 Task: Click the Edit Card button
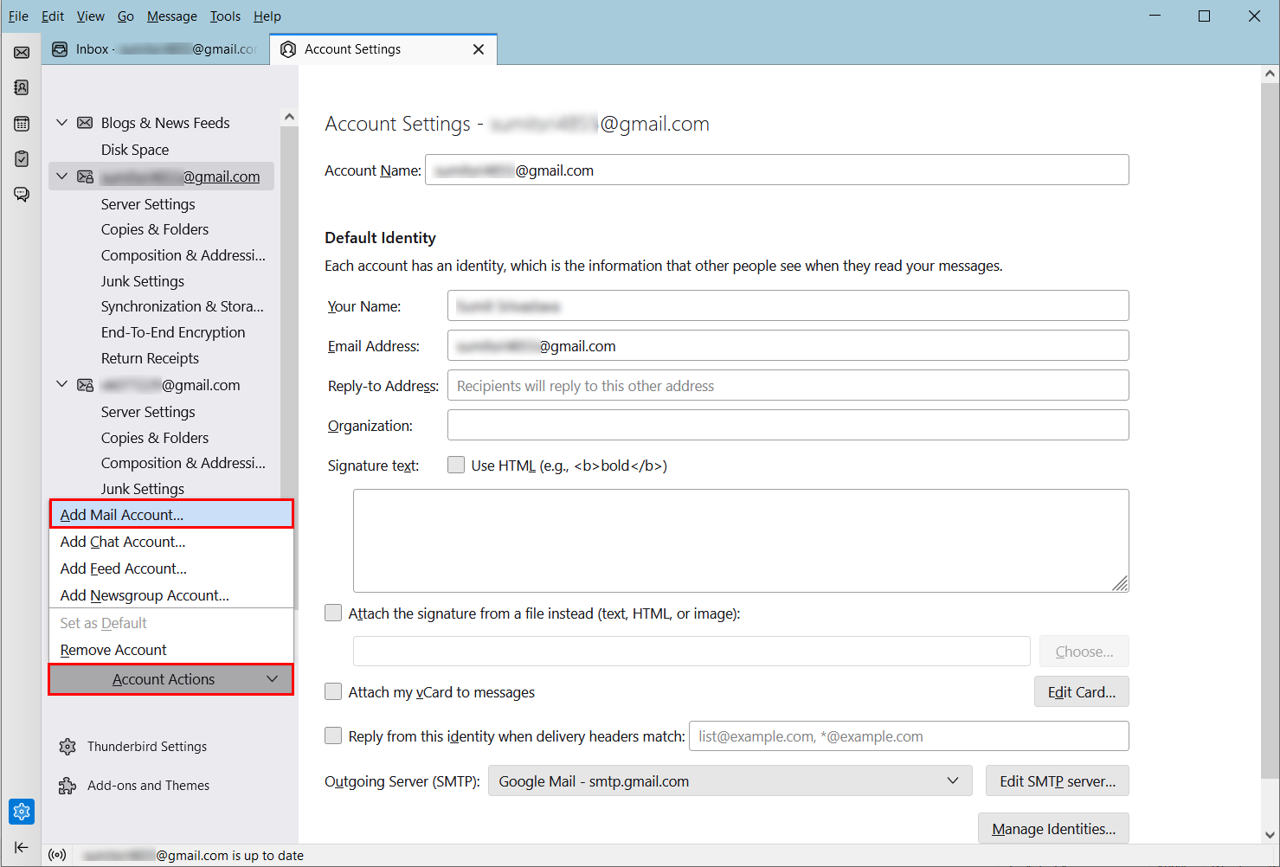pyautogui.click(x=1081, y=691)
